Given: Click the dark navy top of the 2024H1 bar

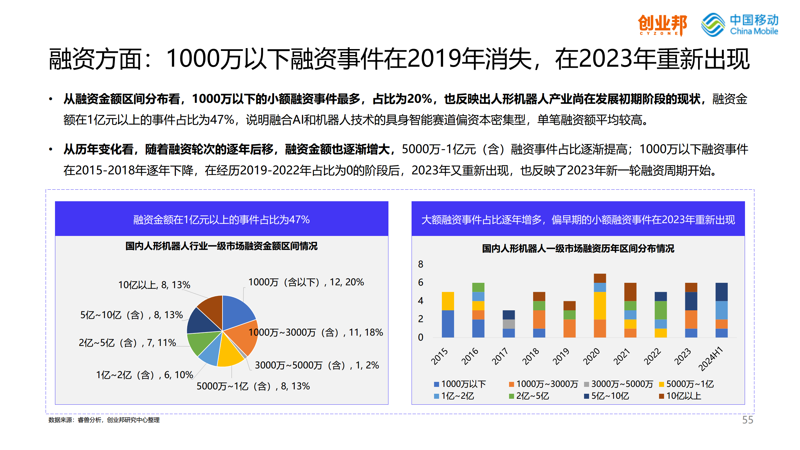Looking at the screenshot, I should [x=722, y=292].
